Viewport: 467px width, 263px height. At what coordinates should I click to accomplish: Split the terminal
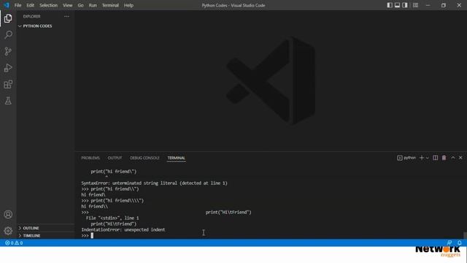(x=436, y=158)
